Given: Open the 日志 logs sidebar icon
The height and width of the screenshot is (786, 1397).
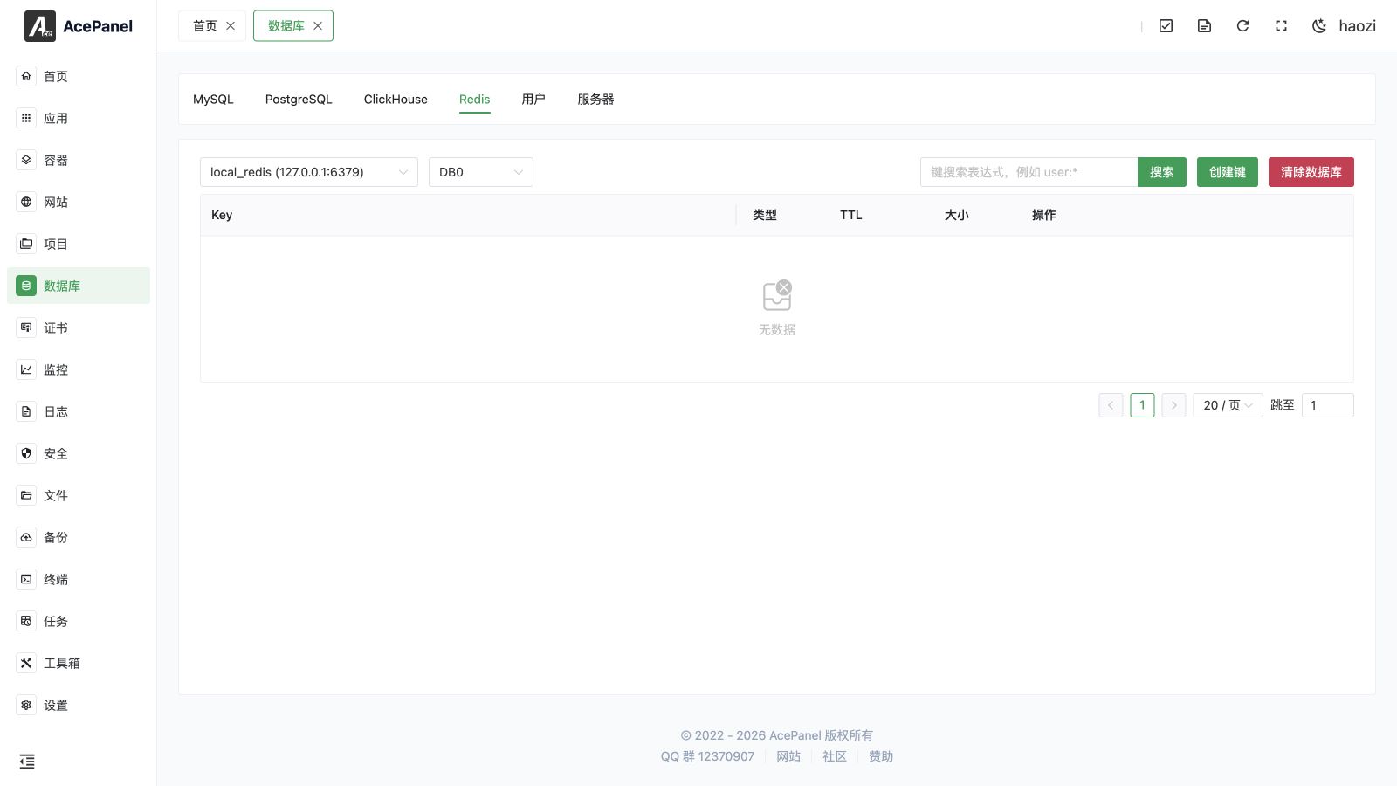Looking at the screenshot, I should point(26,411).
